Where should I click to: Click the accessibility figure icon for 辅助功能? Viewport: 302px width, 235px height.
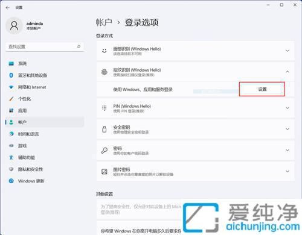point(11,157)
